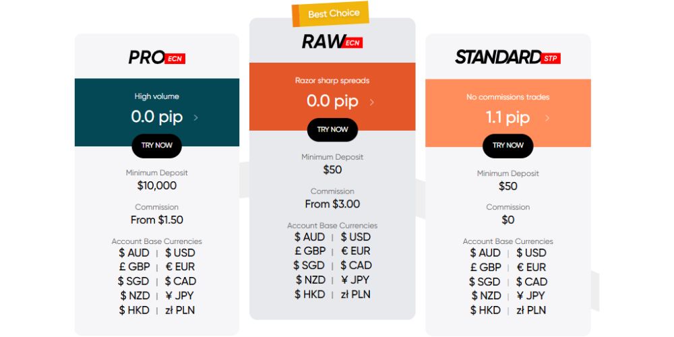Image resolution: width=674 pixels, height=337 pixels.
Task: Expand the RAW 0.0 pip chevron arrow
Action: [x=371, y=102]
